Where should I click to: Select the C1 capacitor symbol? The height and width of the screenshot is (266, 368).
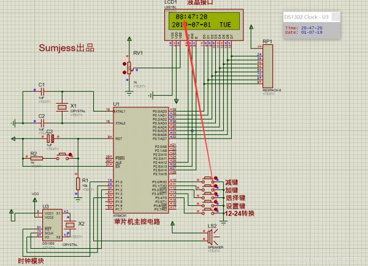[42, 91]
